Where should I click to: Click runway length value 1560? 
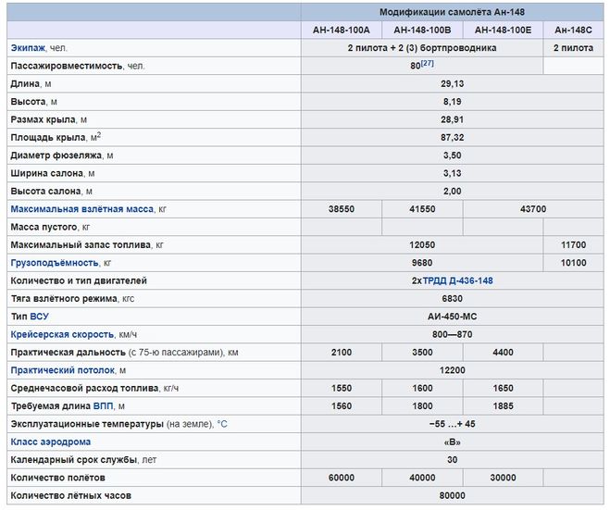pos(342,405)
